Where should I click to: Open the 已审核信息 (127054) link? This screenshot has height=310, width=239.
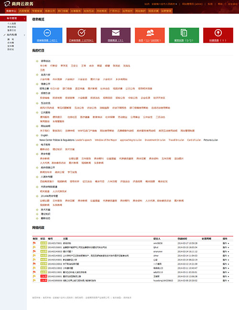tap(81, 40)
